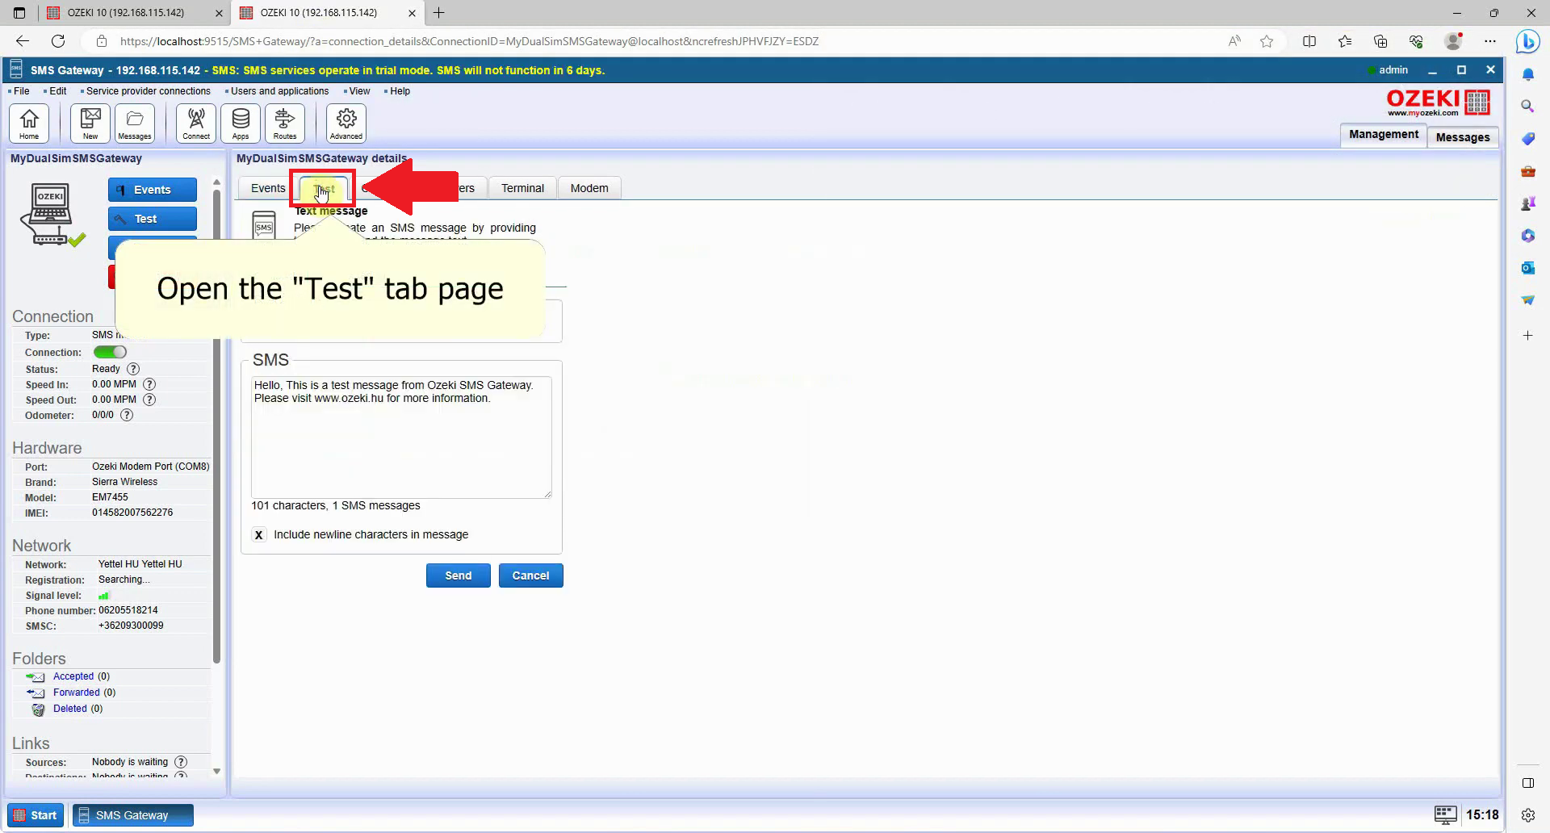1550x833 pixels.
Task: Click the admin user label
Action: point(1393,70)
